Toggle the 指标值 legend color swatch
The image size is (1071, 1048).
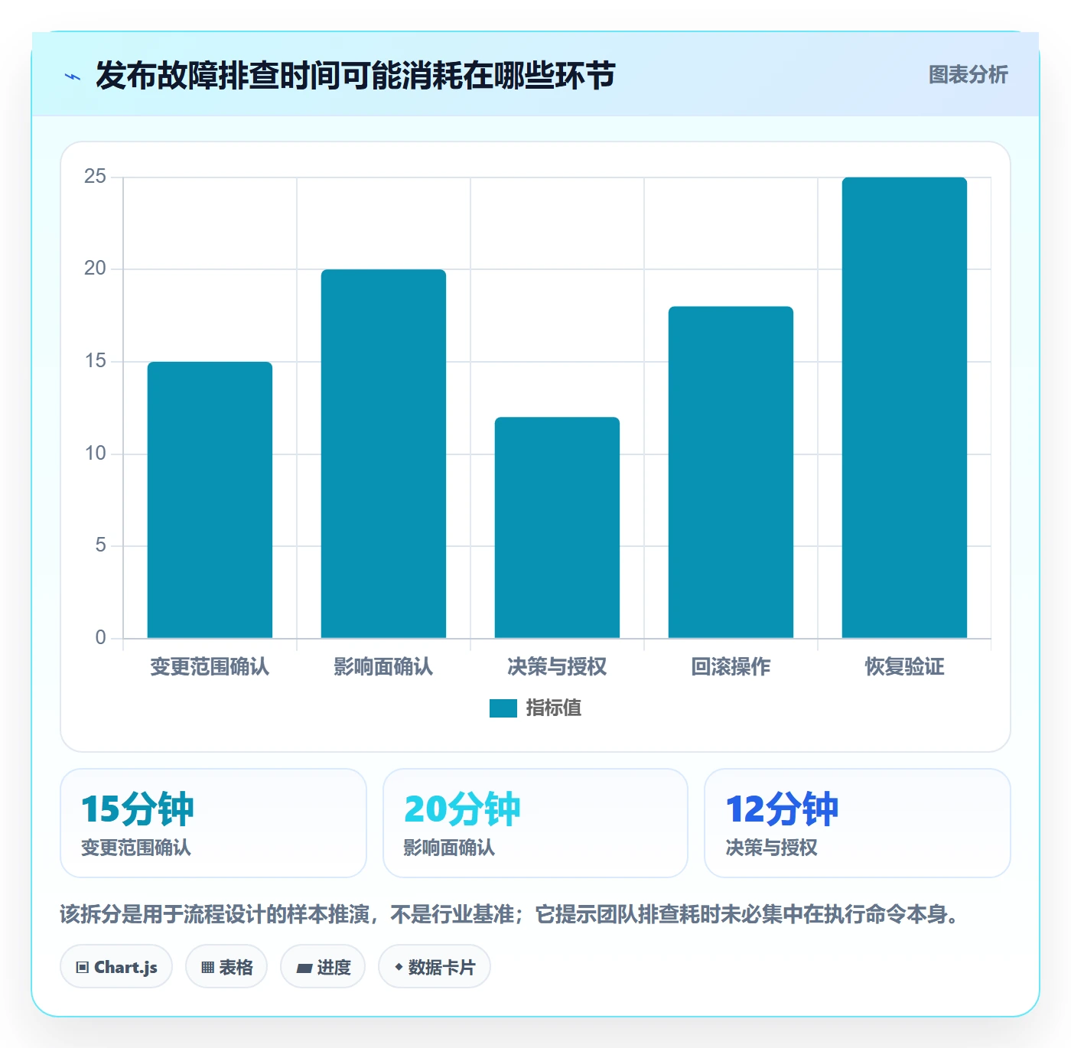503,708
